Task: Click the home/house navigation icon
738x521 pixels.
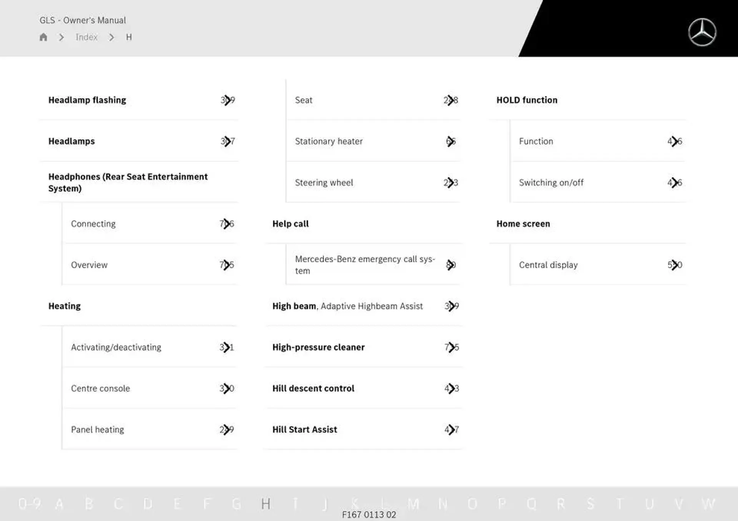Action: 45,37
